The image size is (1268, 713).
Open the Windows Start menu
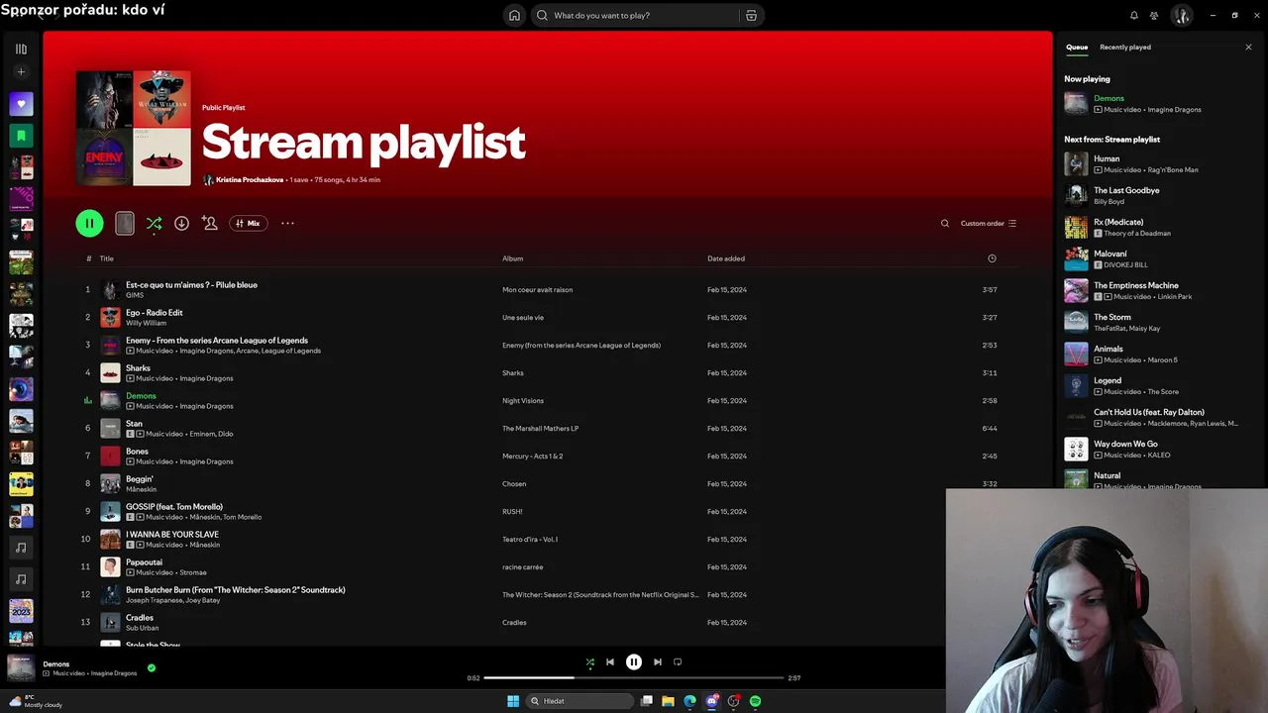click(513, 701)
